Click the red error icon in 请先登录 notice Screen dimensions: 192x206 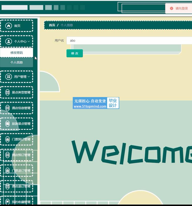point(172,8)
